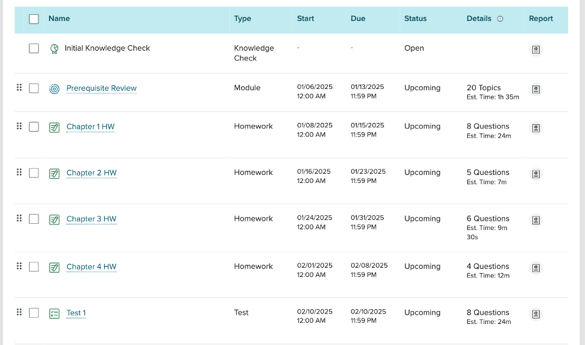Check the Initial Knowledge Check checkbox

coord(34,48)
